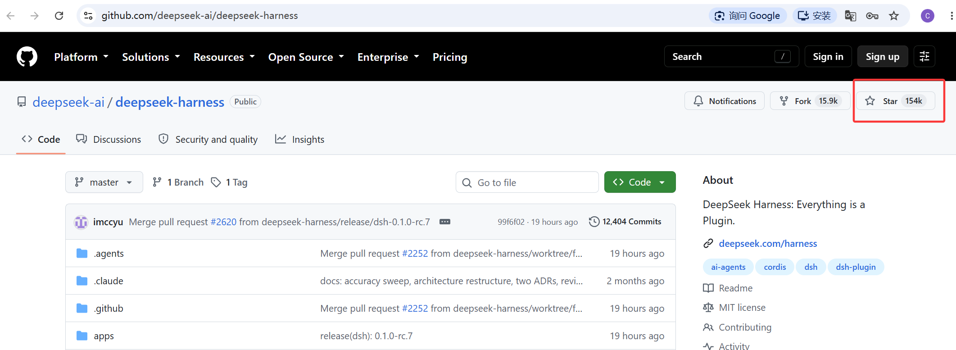Open the Chrome profile avatar
This screenshot has height=350, width=956.
(x=927, y=16)
